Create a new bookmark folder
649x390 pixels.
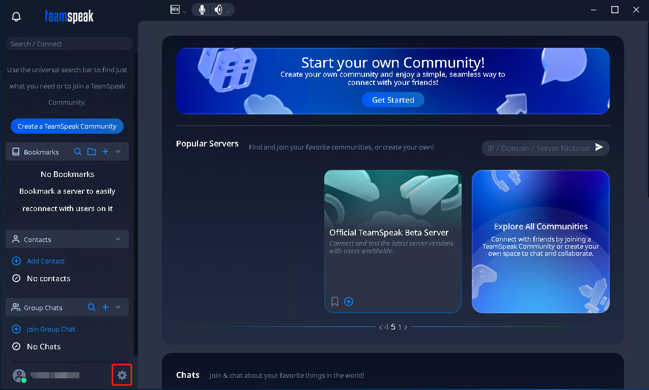pos(92,152)
